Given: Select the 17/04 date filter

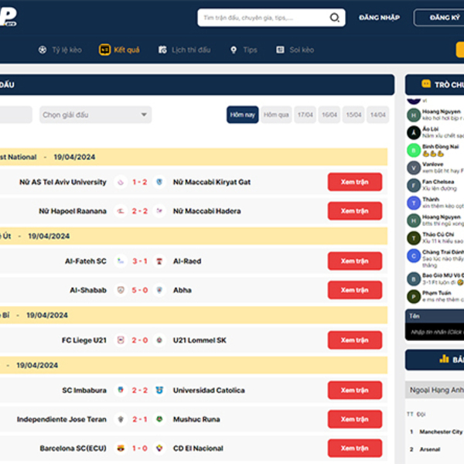Looking at the screenshot, I should [305, 114].
